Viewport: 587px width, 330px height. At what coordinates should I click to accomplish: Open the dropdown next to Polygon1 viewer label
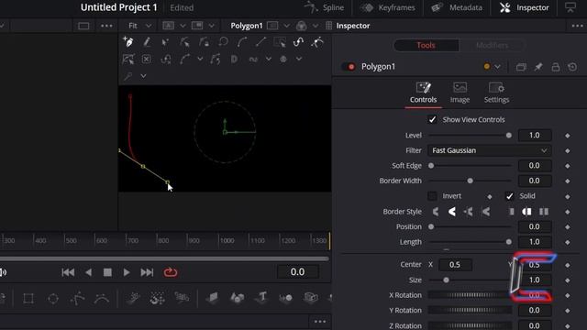286,26
